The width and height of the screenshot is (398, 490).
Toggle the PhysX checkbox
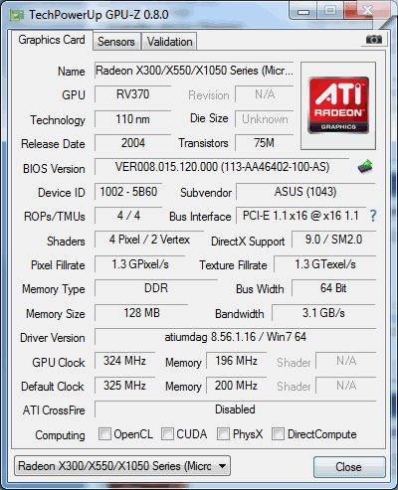tap(223, 433)
